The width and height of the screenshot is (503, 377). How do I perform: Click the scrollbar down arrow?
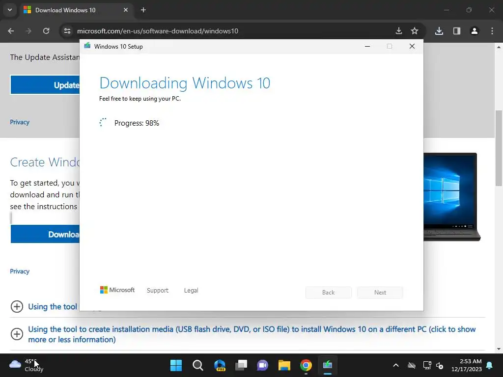(x=499, y=349)
